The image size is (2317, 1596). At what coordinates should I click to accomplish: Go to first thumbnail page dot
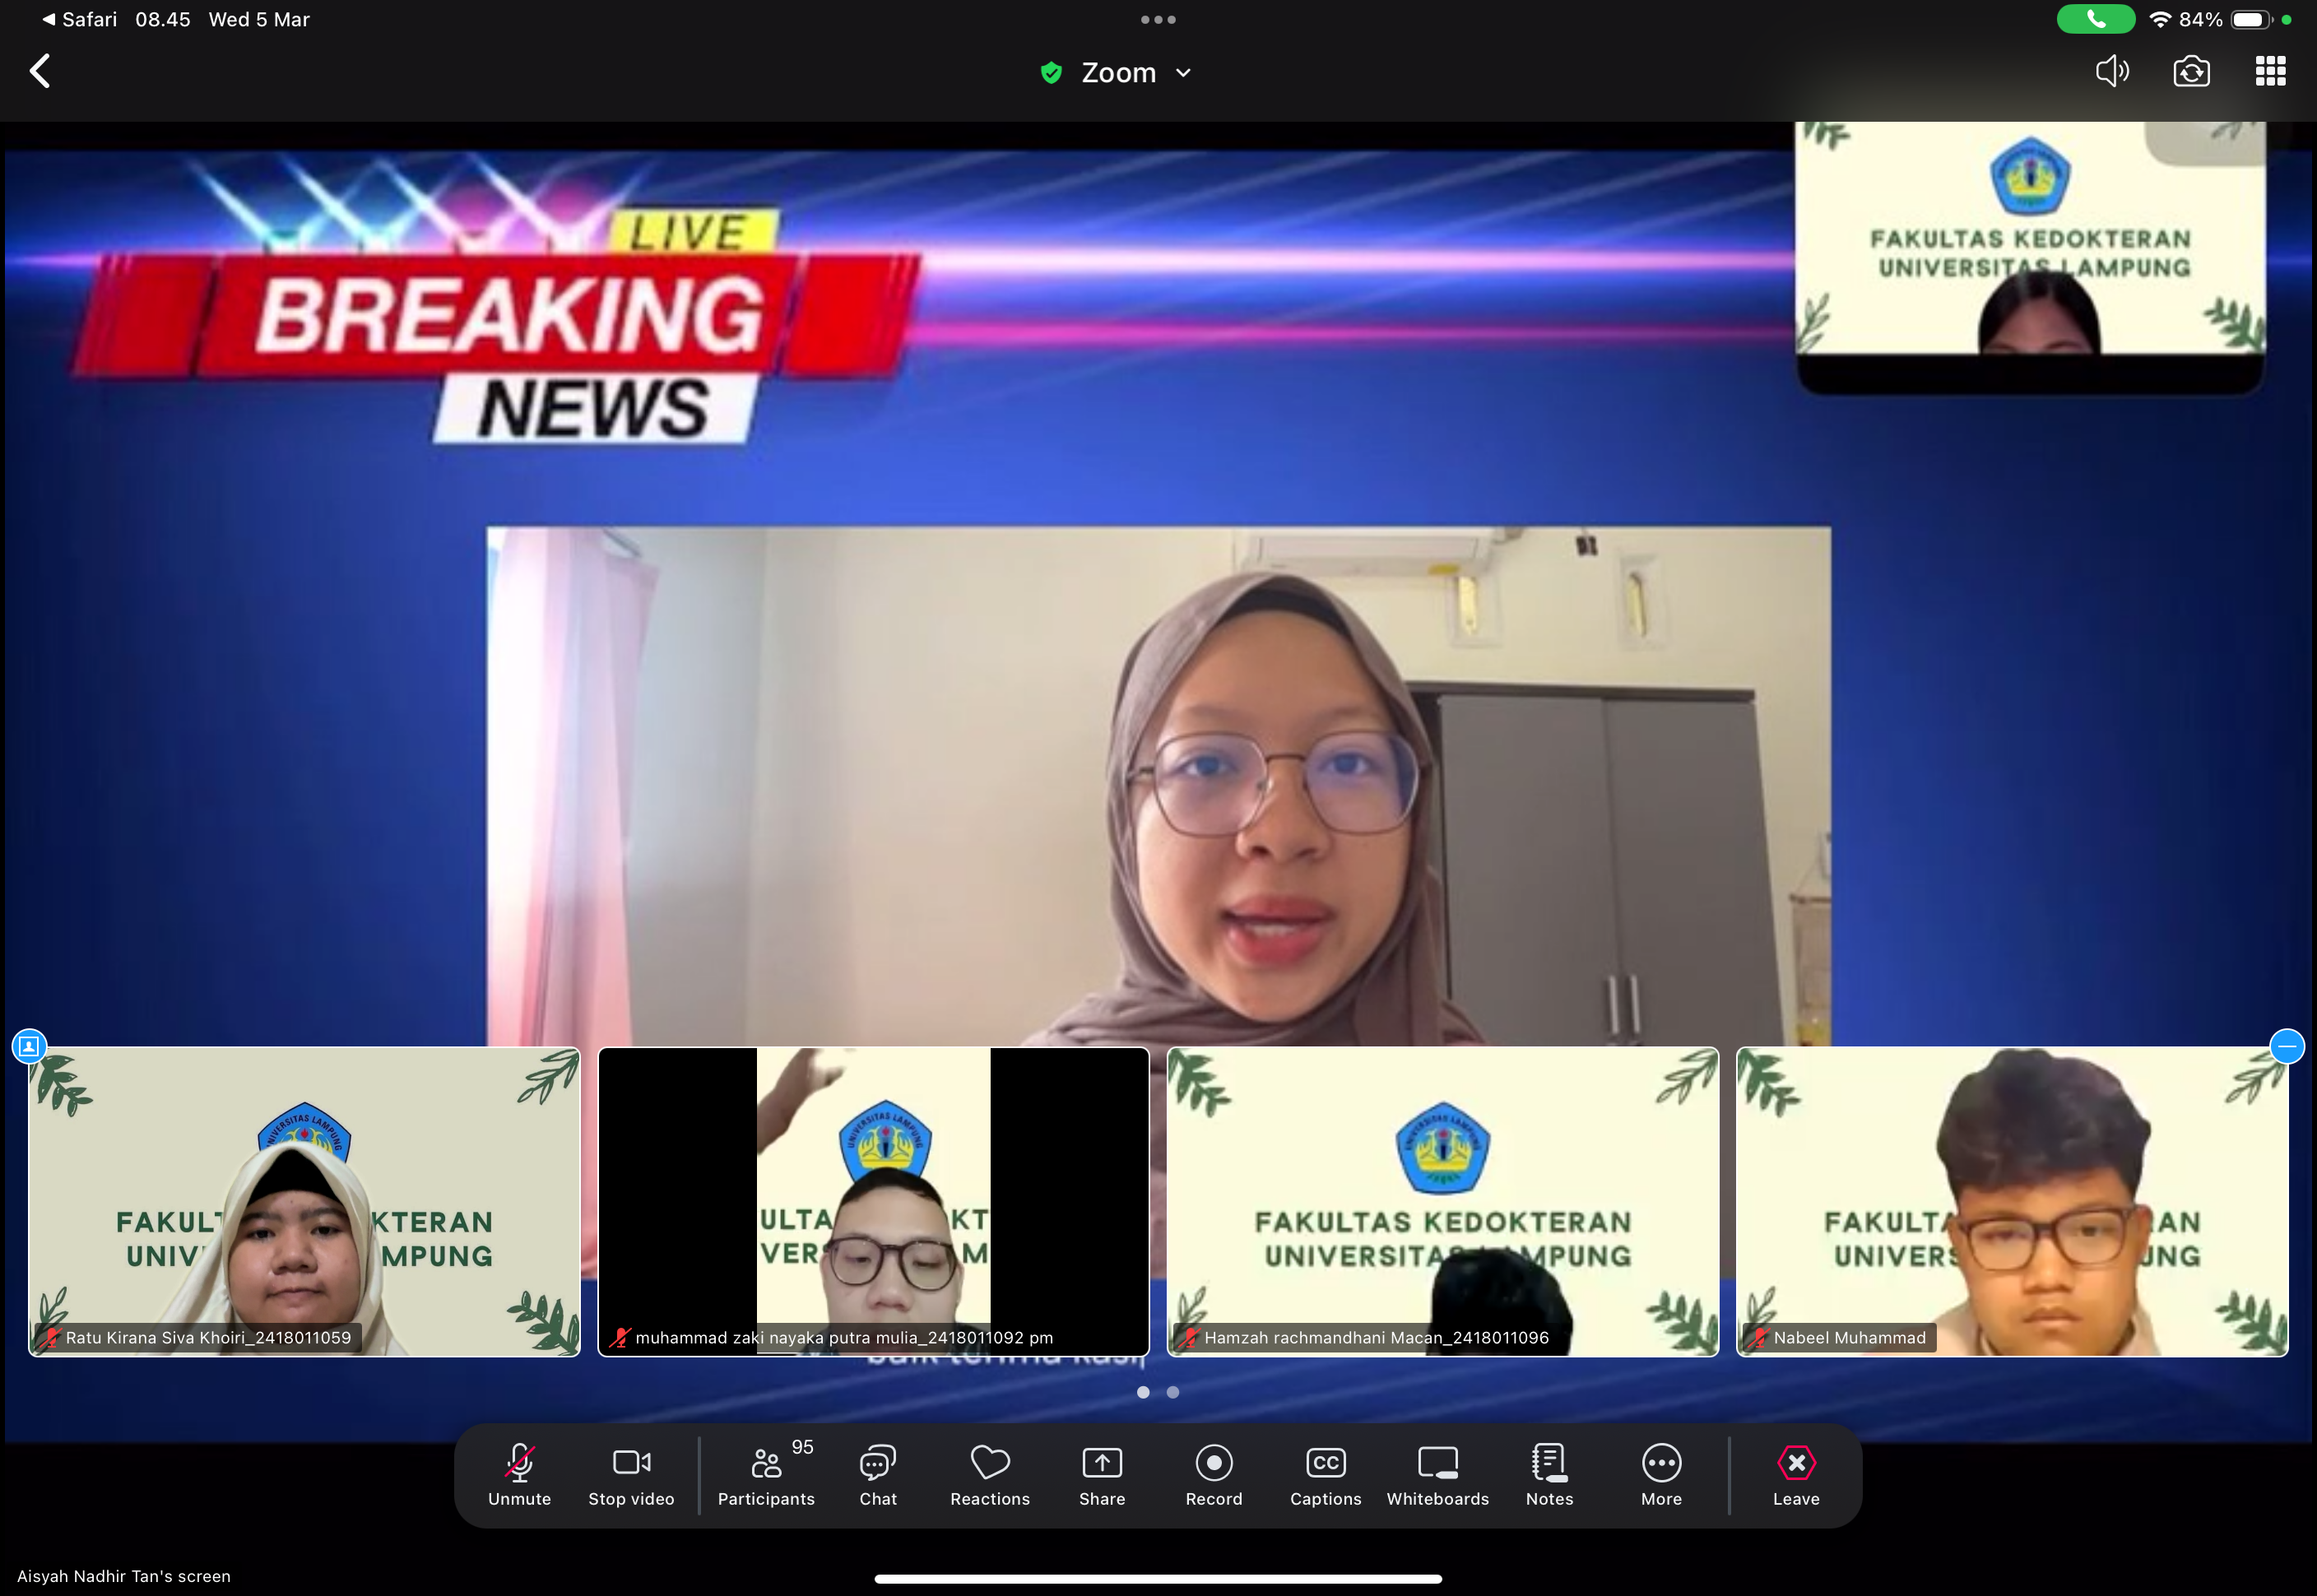click(1143, 1392)
